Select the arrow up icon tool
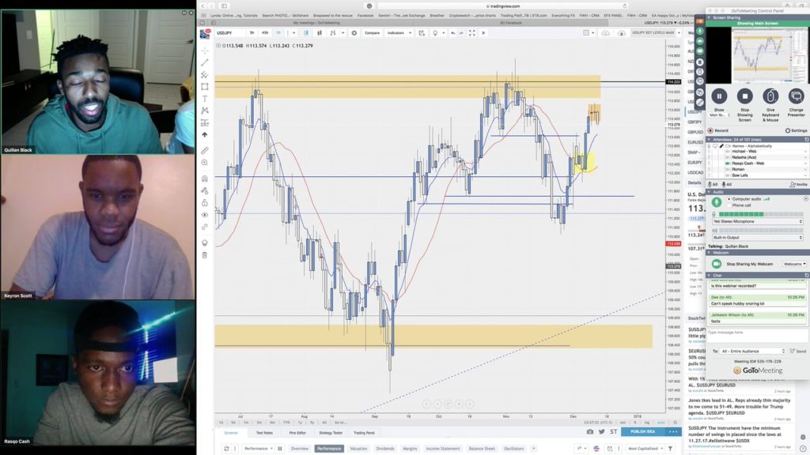This screenshot has width=810, height=455. [x=205, y=134]
